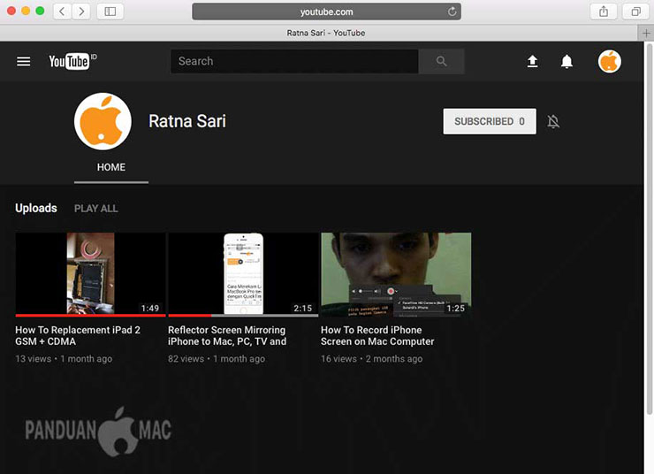Click the 1:25 duration badge
The height and width of the screenshot is (474, 654).
pos(455,308)
